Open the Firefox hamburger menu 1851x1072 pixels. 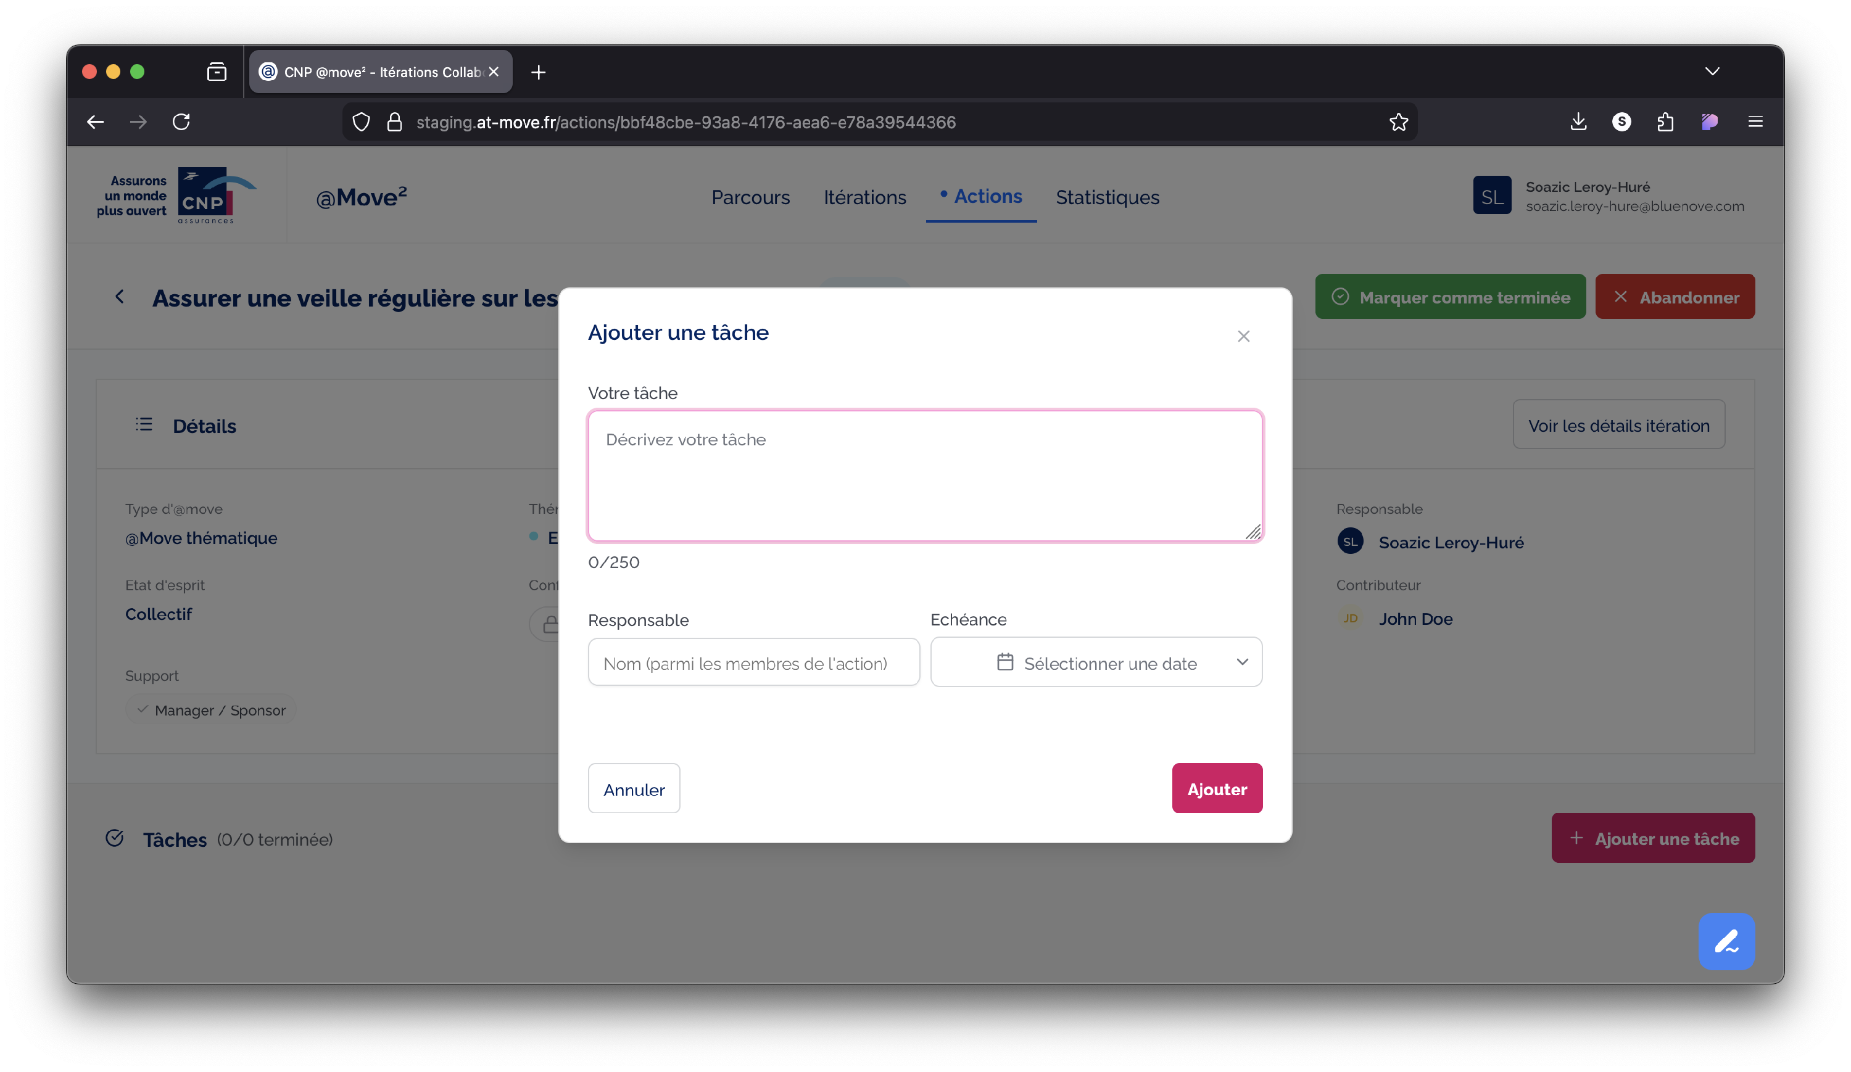[1755, 122]
